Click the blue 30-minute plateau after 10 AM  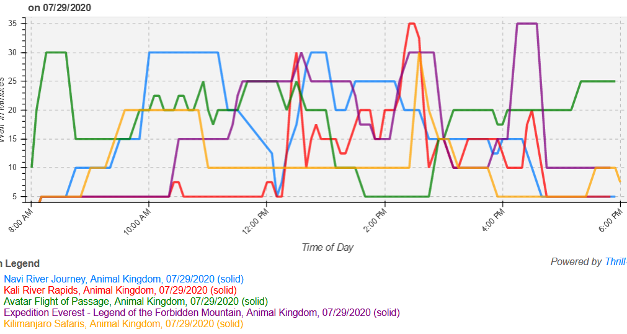(183, 53)
